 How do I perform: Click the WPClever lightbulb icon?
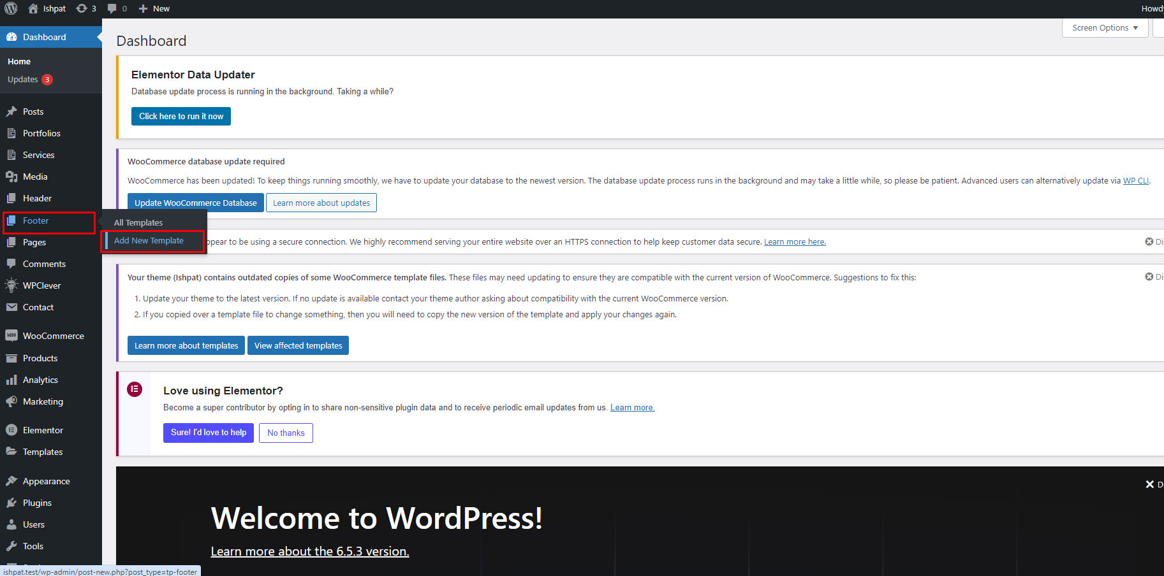[x=11, y=285]
